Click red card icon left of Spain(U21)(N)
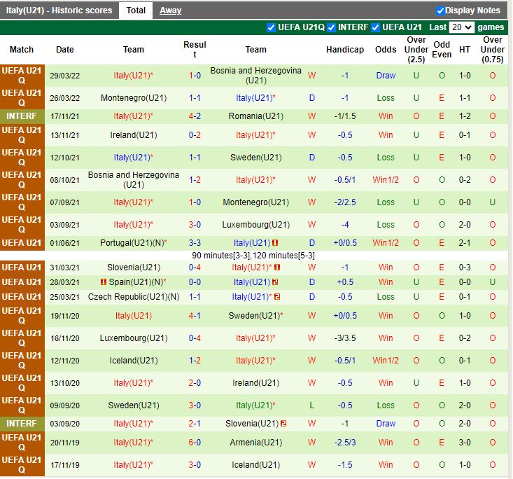The image size is (513, 479). click(104, 282)
